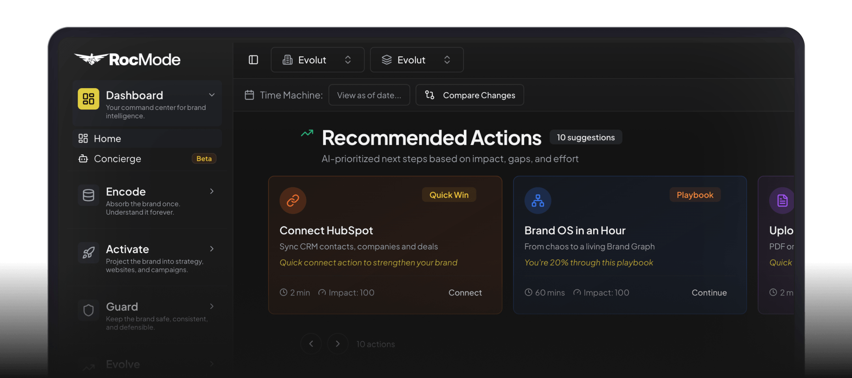Click the Evolve trend icon in sidebar
Screen dimensions: 852x378
point(89,367)
